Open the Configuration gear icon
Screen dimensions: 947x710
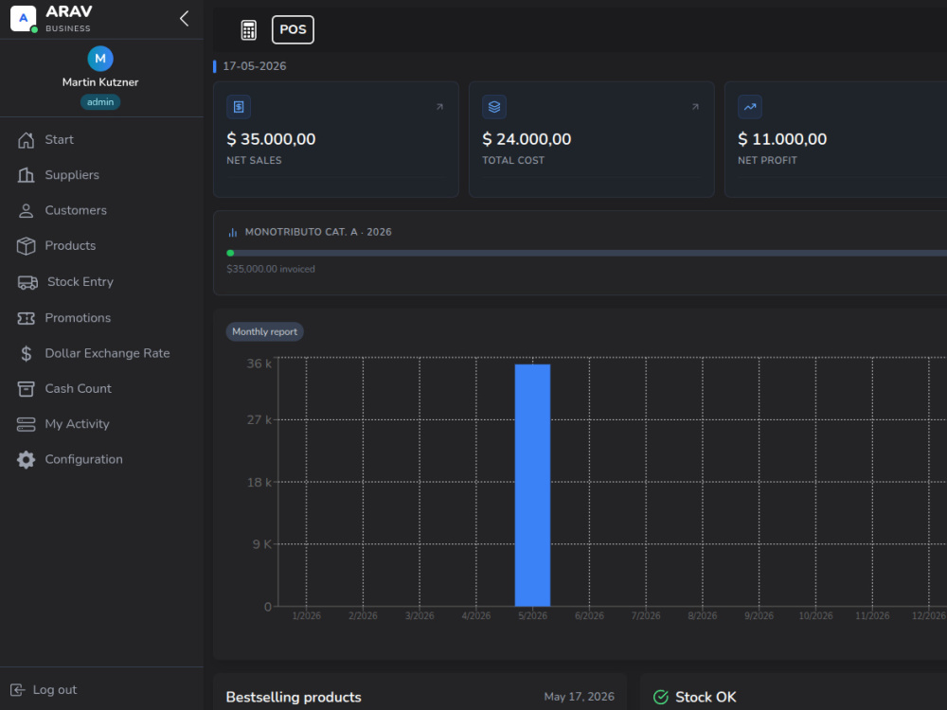point(26,459)
